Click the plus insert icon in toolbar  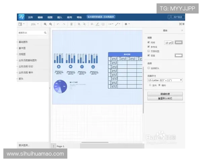[126, 24]
